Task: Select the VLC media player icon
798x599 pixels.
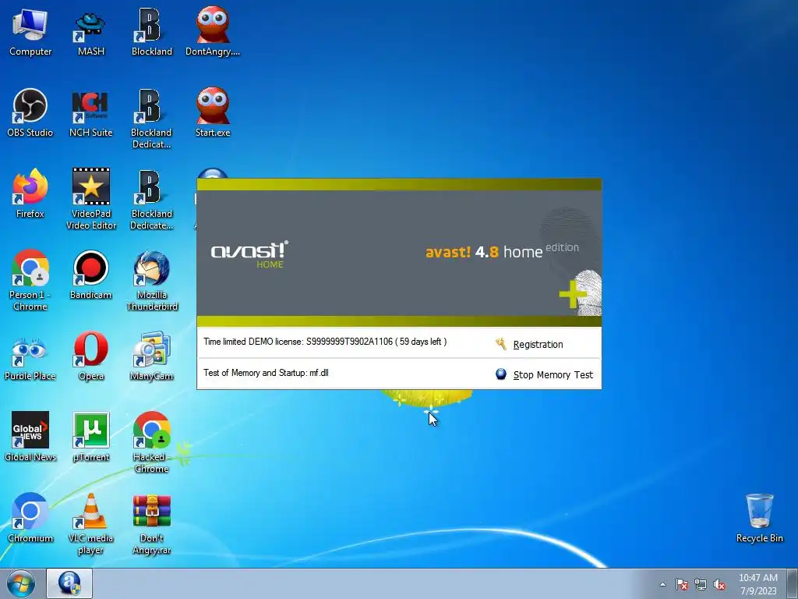Action: 90,523
